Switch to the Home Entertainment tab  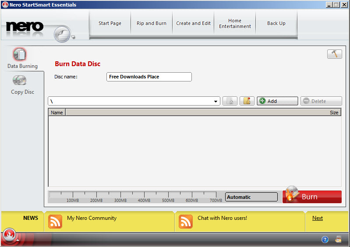235,23
